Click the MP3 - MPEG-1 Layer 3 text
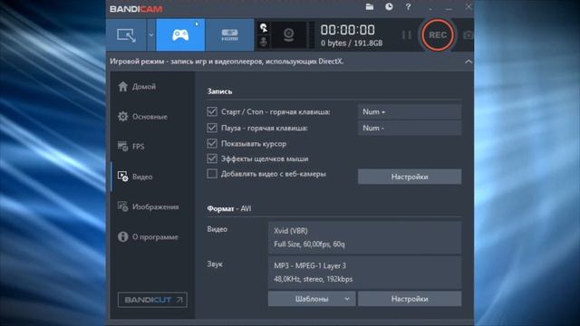Image resolution: width=580 pixels, height=326 pixels. 310,265
